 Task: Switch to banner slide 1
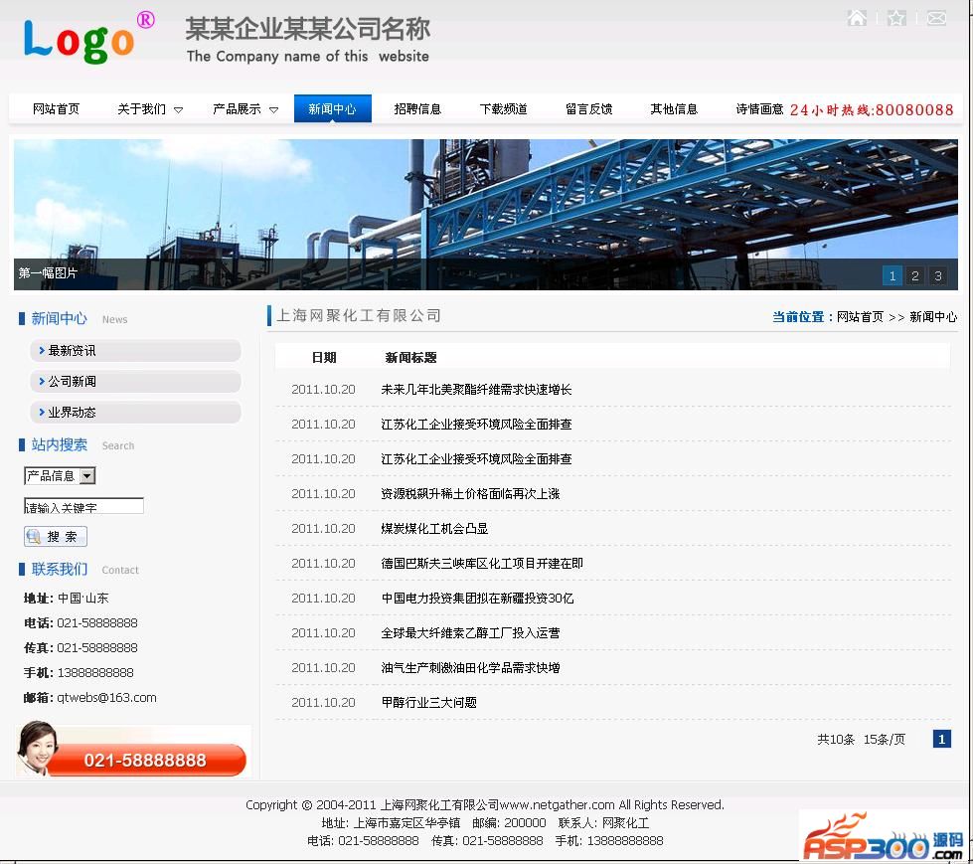(892, 275)
